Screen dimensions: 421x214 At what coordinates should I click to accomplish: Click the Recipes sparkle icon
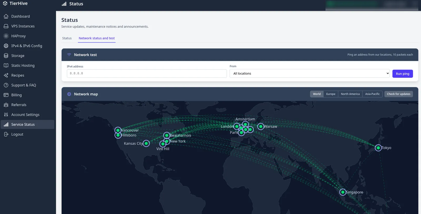pos(6,75)
